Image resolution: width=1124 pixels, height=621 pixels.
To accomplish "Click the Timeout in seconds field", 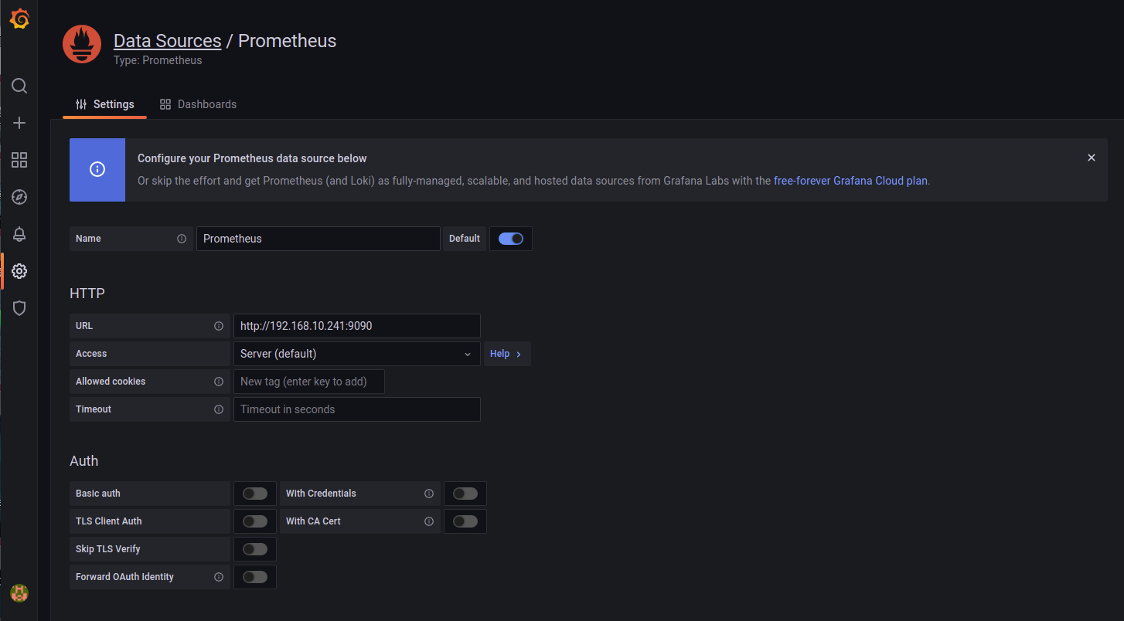I will [x=357, y=409].
